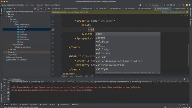Toggle Scroll to End in Run console

click(8, 93)
